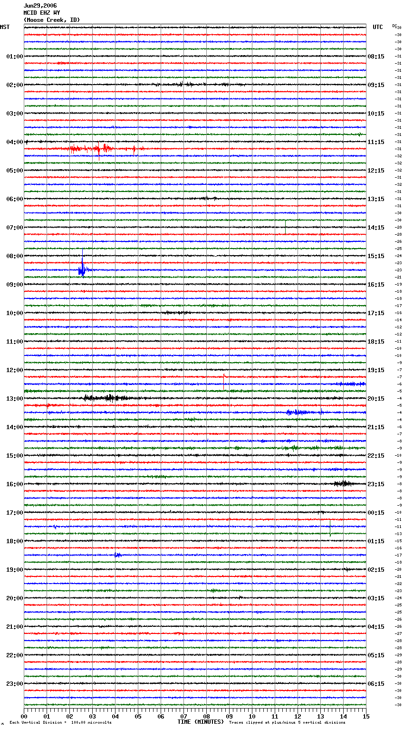Select the 01:00 MST row label

14,57
